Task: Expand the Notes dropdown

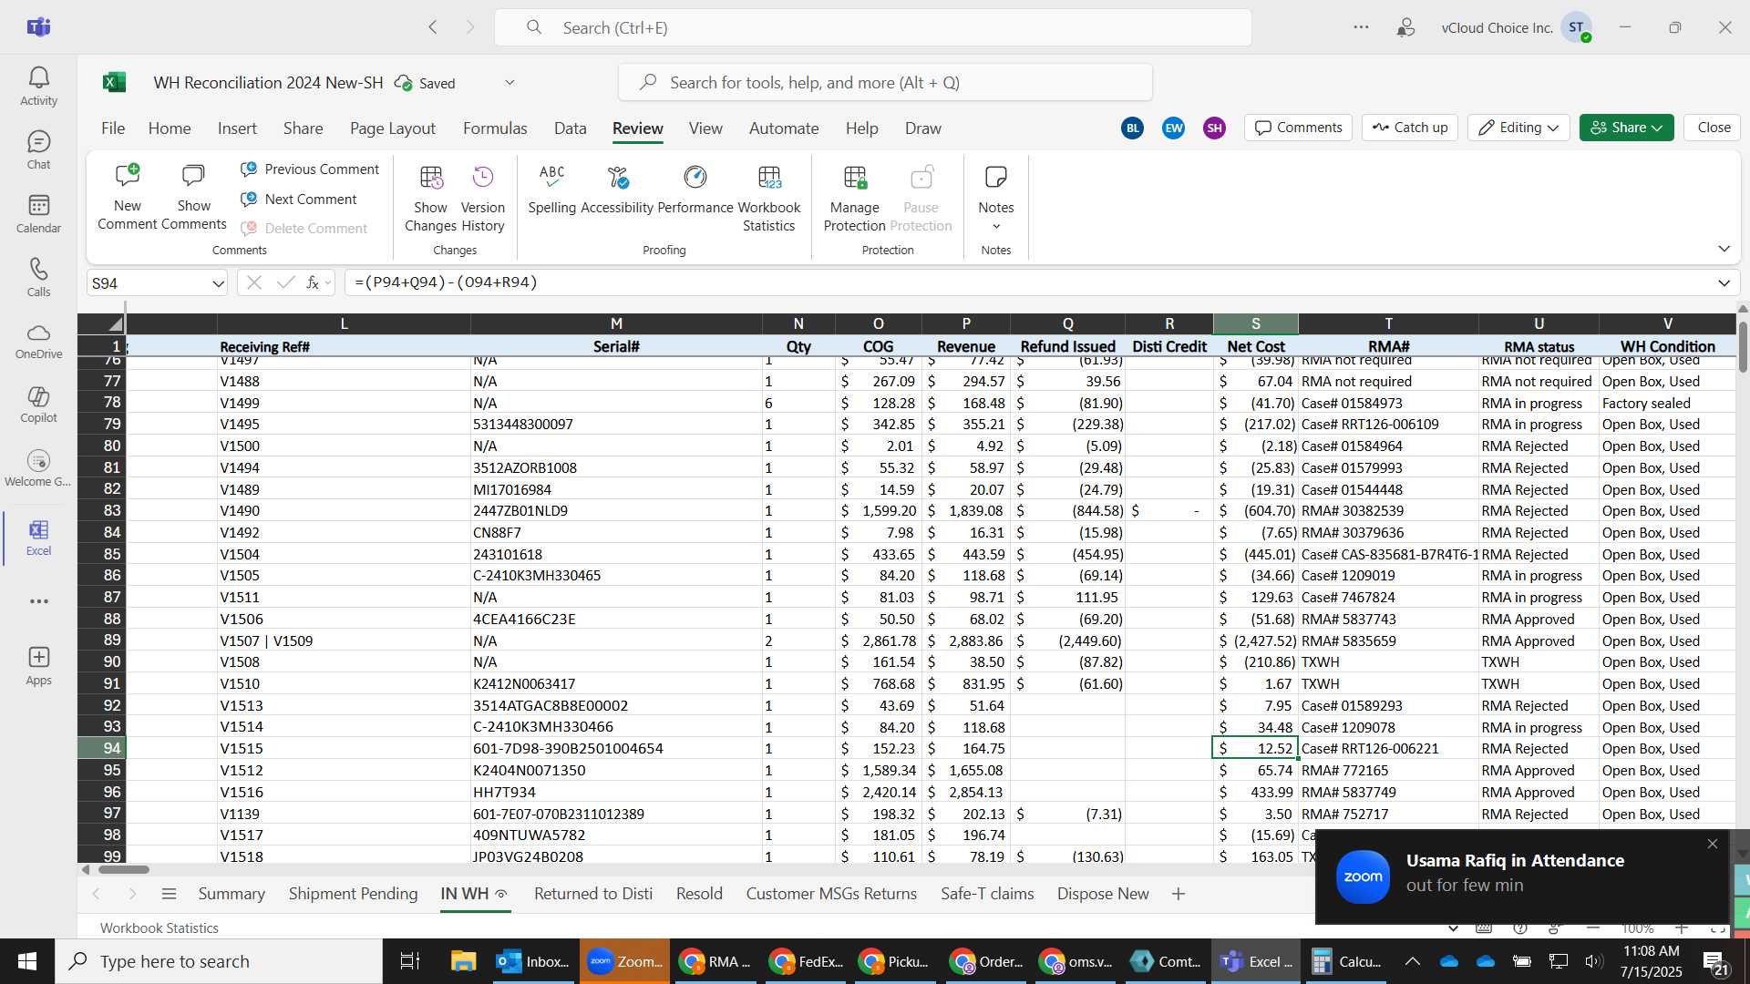Action: 996,226
